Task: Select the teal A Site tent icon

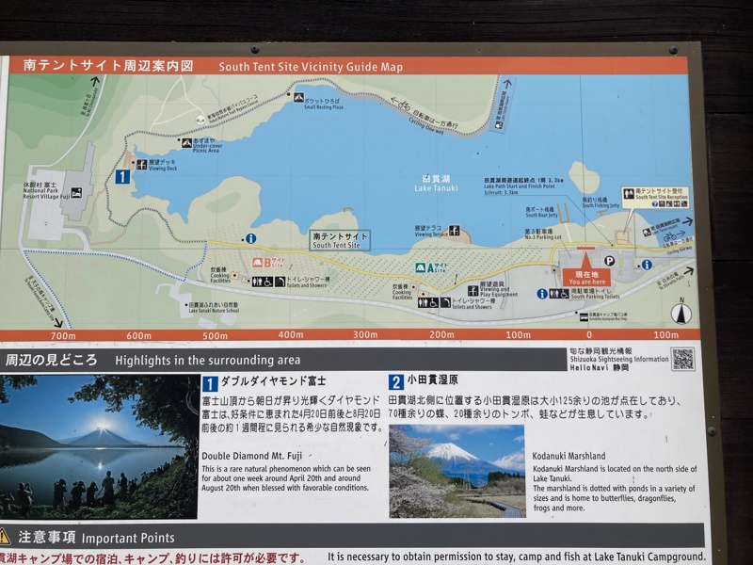Action: [420, 267]
